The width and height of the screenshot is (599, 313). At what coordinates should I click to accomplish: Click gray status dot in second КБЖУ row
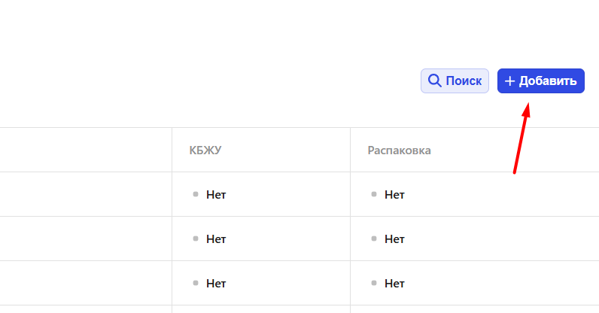(196, 239)
